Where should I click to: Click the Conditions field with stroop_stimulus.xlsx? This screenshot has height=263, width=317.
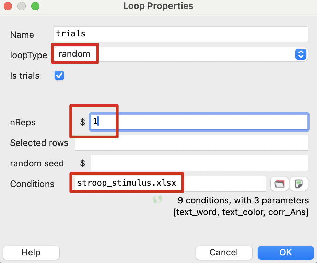pos(170,183)
